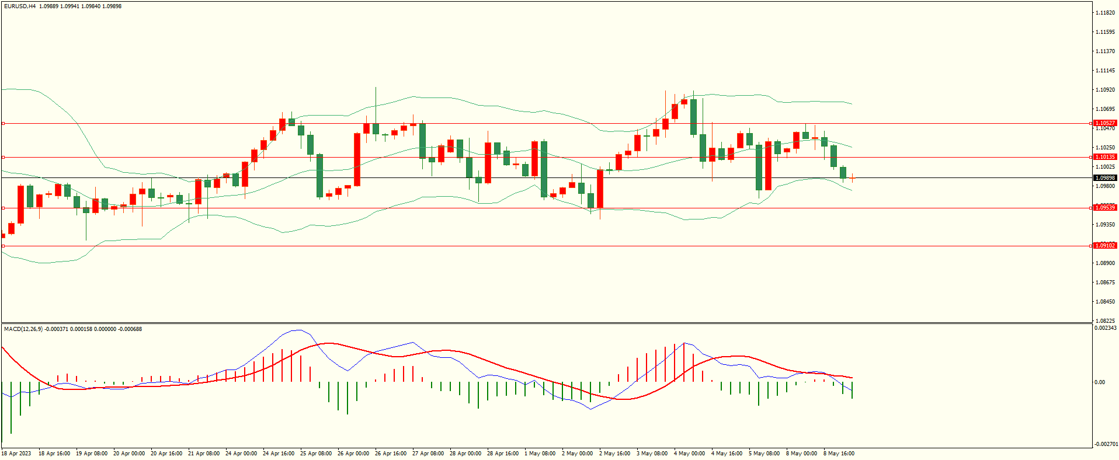Screen dimensions: 1119x460
Task: Click left handle of the 1.09102 horizontal line
Action: coord(3,246)
